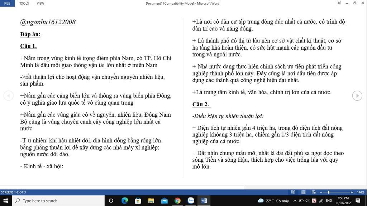Viewport: 367px width, 206px height.
Task: Click the '+Là nơi có dân cư' paragraph
Action: pos(268,25)
